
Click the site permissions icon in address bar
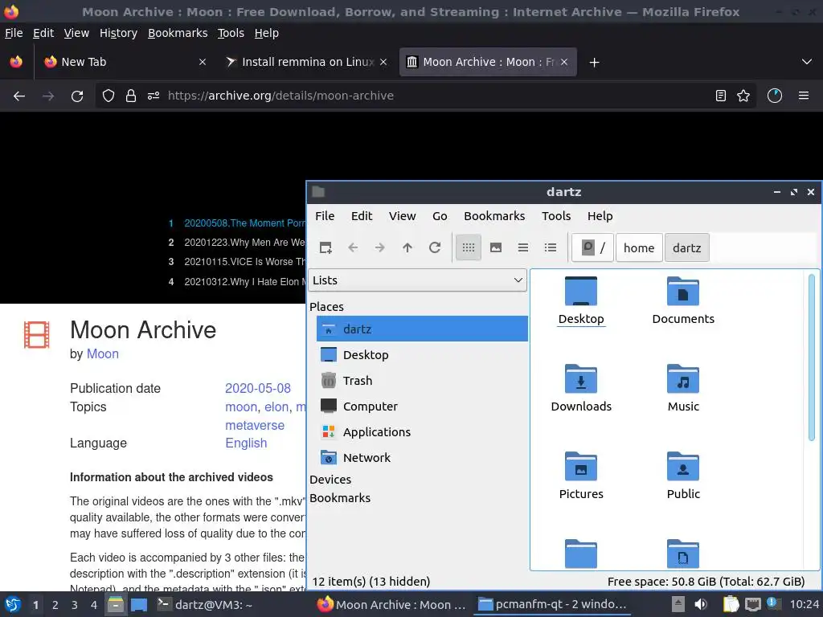[x=154, y=96]
